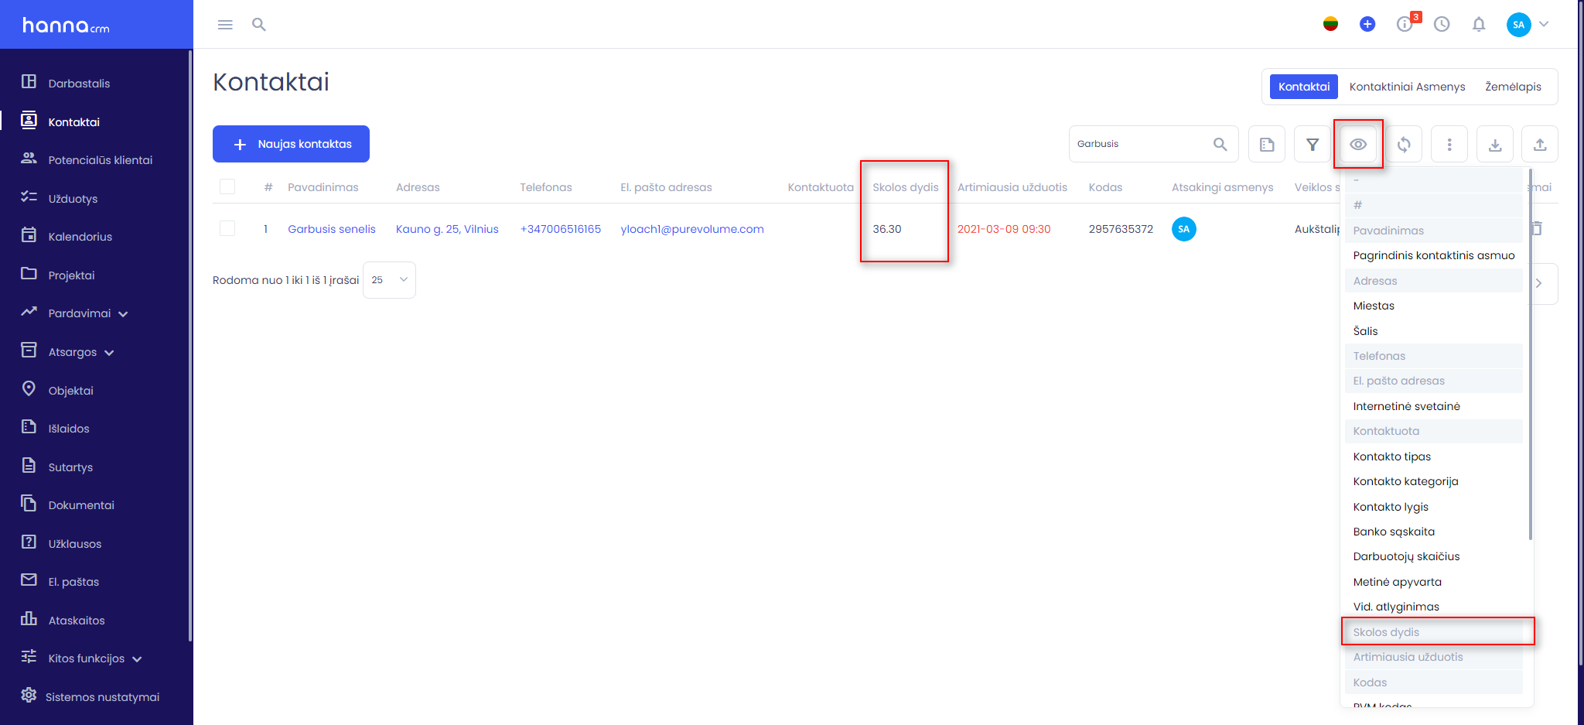Image resolution: width=1584 pixels, height=725 pixels.
Task: Toggle the Skolos dydis column in the list
Action: click(1434, 632)
